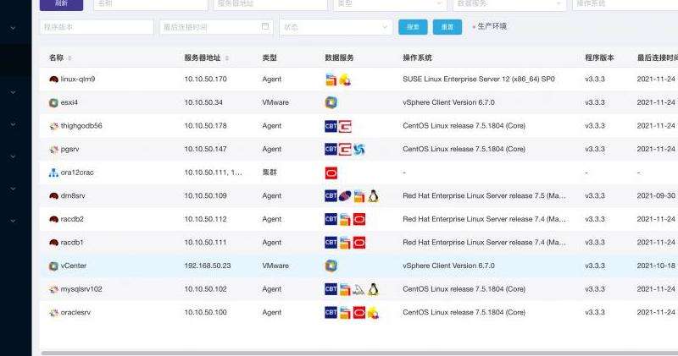
Task: Click the Oracle icon in racdb2 row
Action: (358, 219)
